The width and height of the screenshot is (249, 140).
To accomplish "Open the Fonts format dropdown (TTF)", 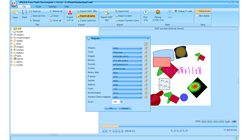I will coord(127,89).
